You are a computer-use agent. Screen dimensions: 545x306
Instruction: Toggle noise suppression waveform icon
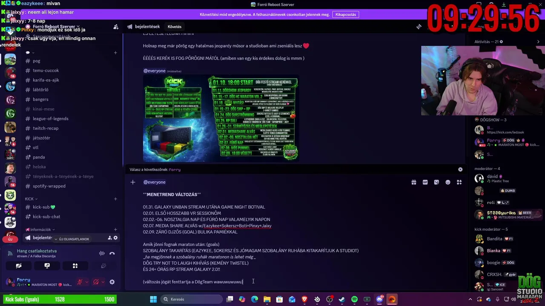pos(102,253)
